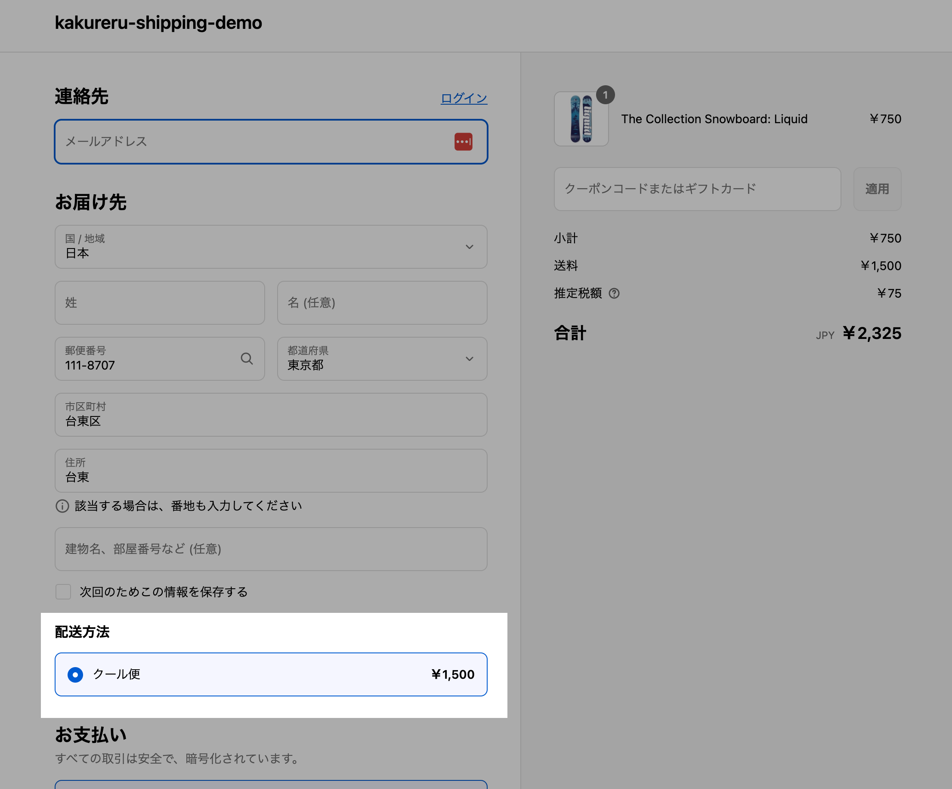Click the estimated tax help question icon
The width and height of the screenshot is (952, 789).
click(614, 294)
